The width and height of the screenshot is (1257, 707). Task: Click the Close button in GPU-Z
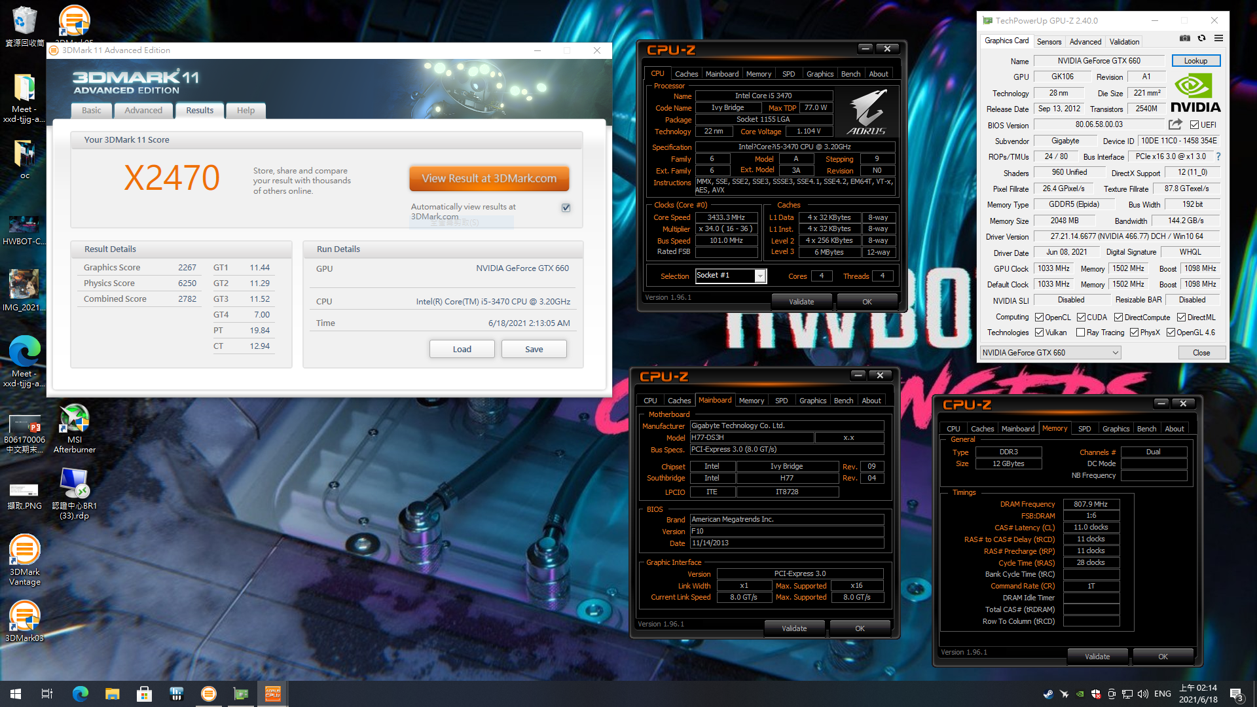tap(1201, 353)
